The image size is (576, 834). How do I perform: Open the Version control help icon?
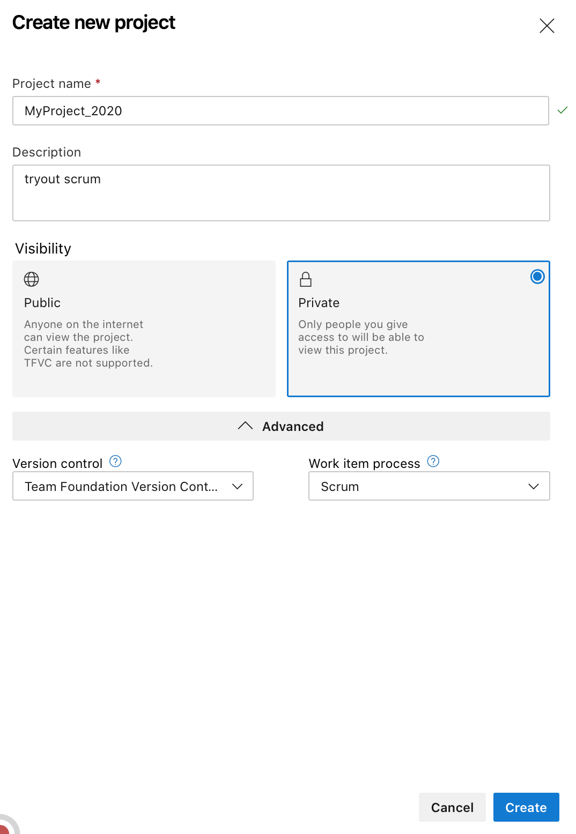coord(115,461)
